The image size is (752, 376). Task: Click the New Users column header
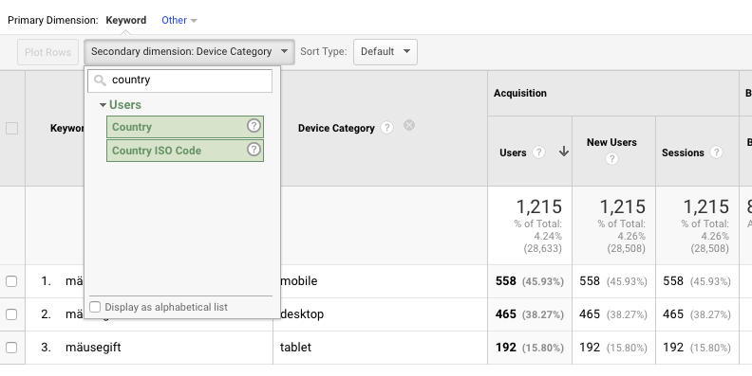click(611, 142)
